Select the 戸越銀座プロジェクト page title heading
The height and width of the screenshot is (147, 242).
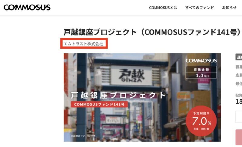coord(152,32)
